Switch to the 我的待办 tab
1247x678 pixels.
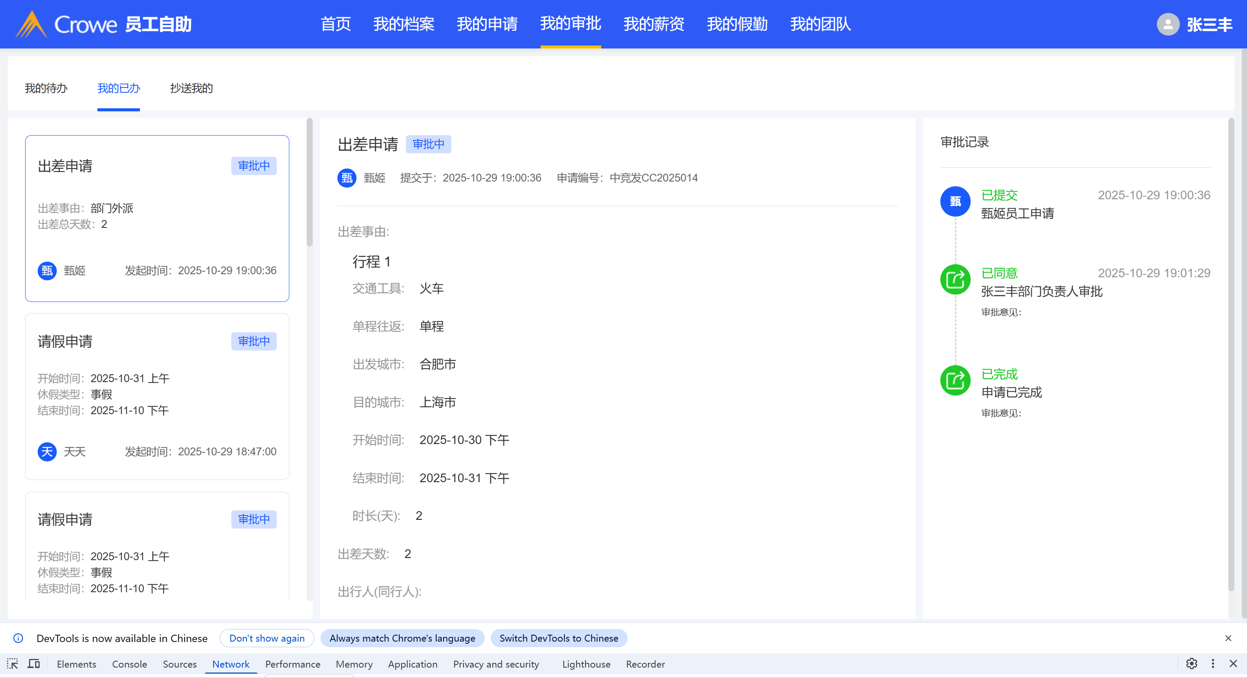(46, 88)
